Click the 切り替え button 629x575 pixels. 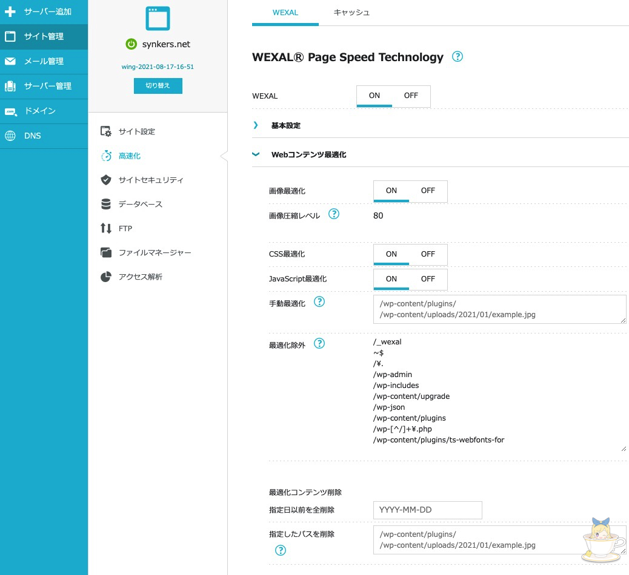coord(158,86)
